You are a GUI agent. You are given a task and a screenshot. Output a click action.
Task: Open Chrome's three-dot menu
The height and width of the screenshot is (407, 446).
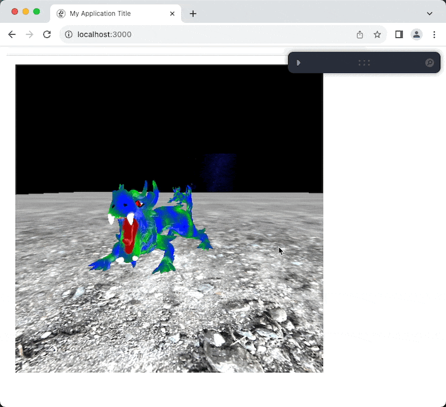[434, 35]
